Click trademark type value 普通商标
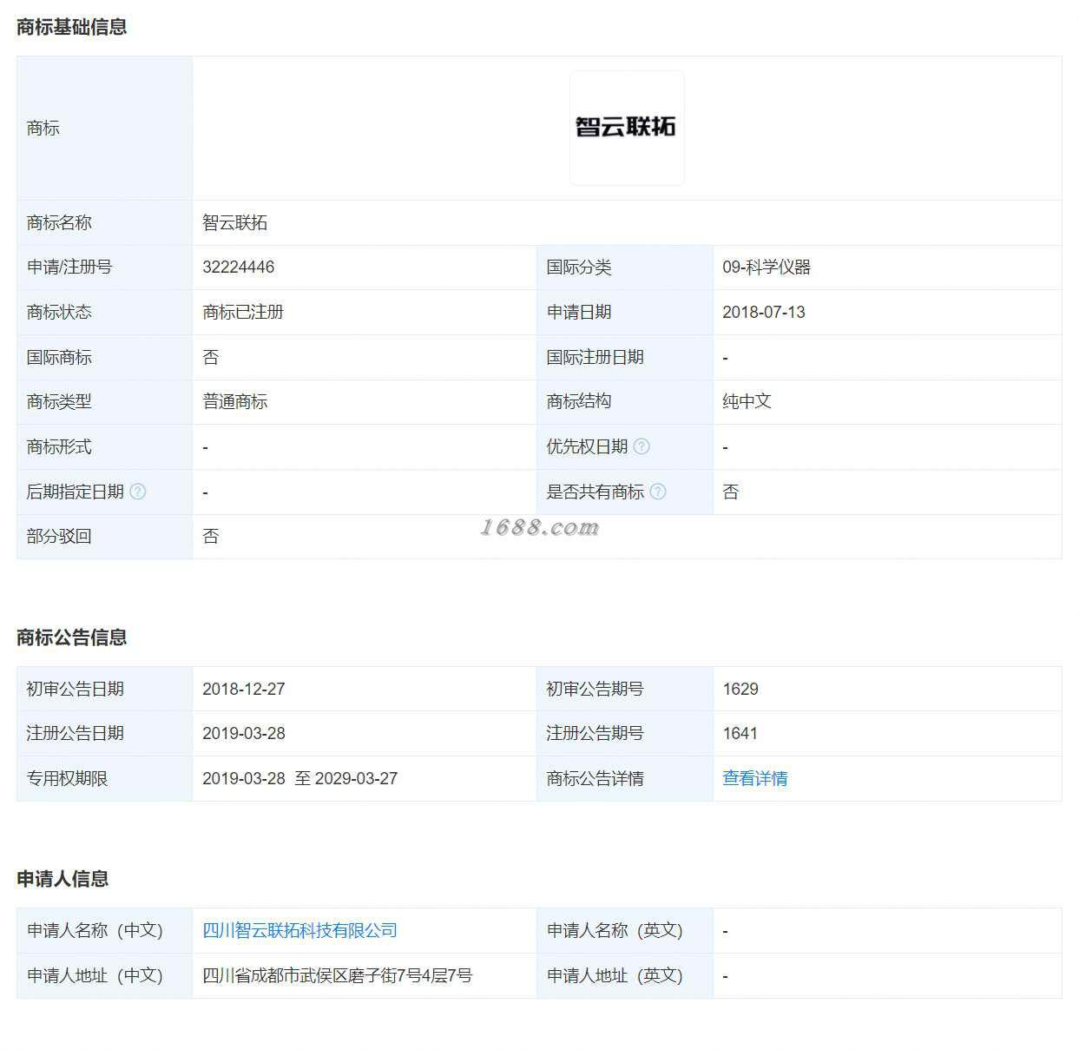This screenshot has width=1079, height=1050. (235, 401)
